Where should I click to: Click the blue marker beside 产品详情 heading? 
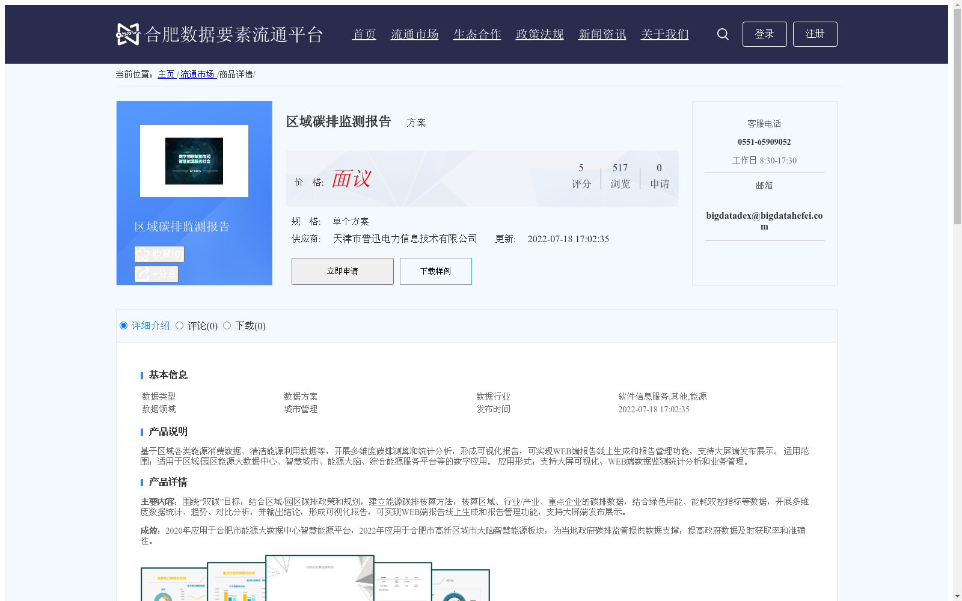coord(141,482)
